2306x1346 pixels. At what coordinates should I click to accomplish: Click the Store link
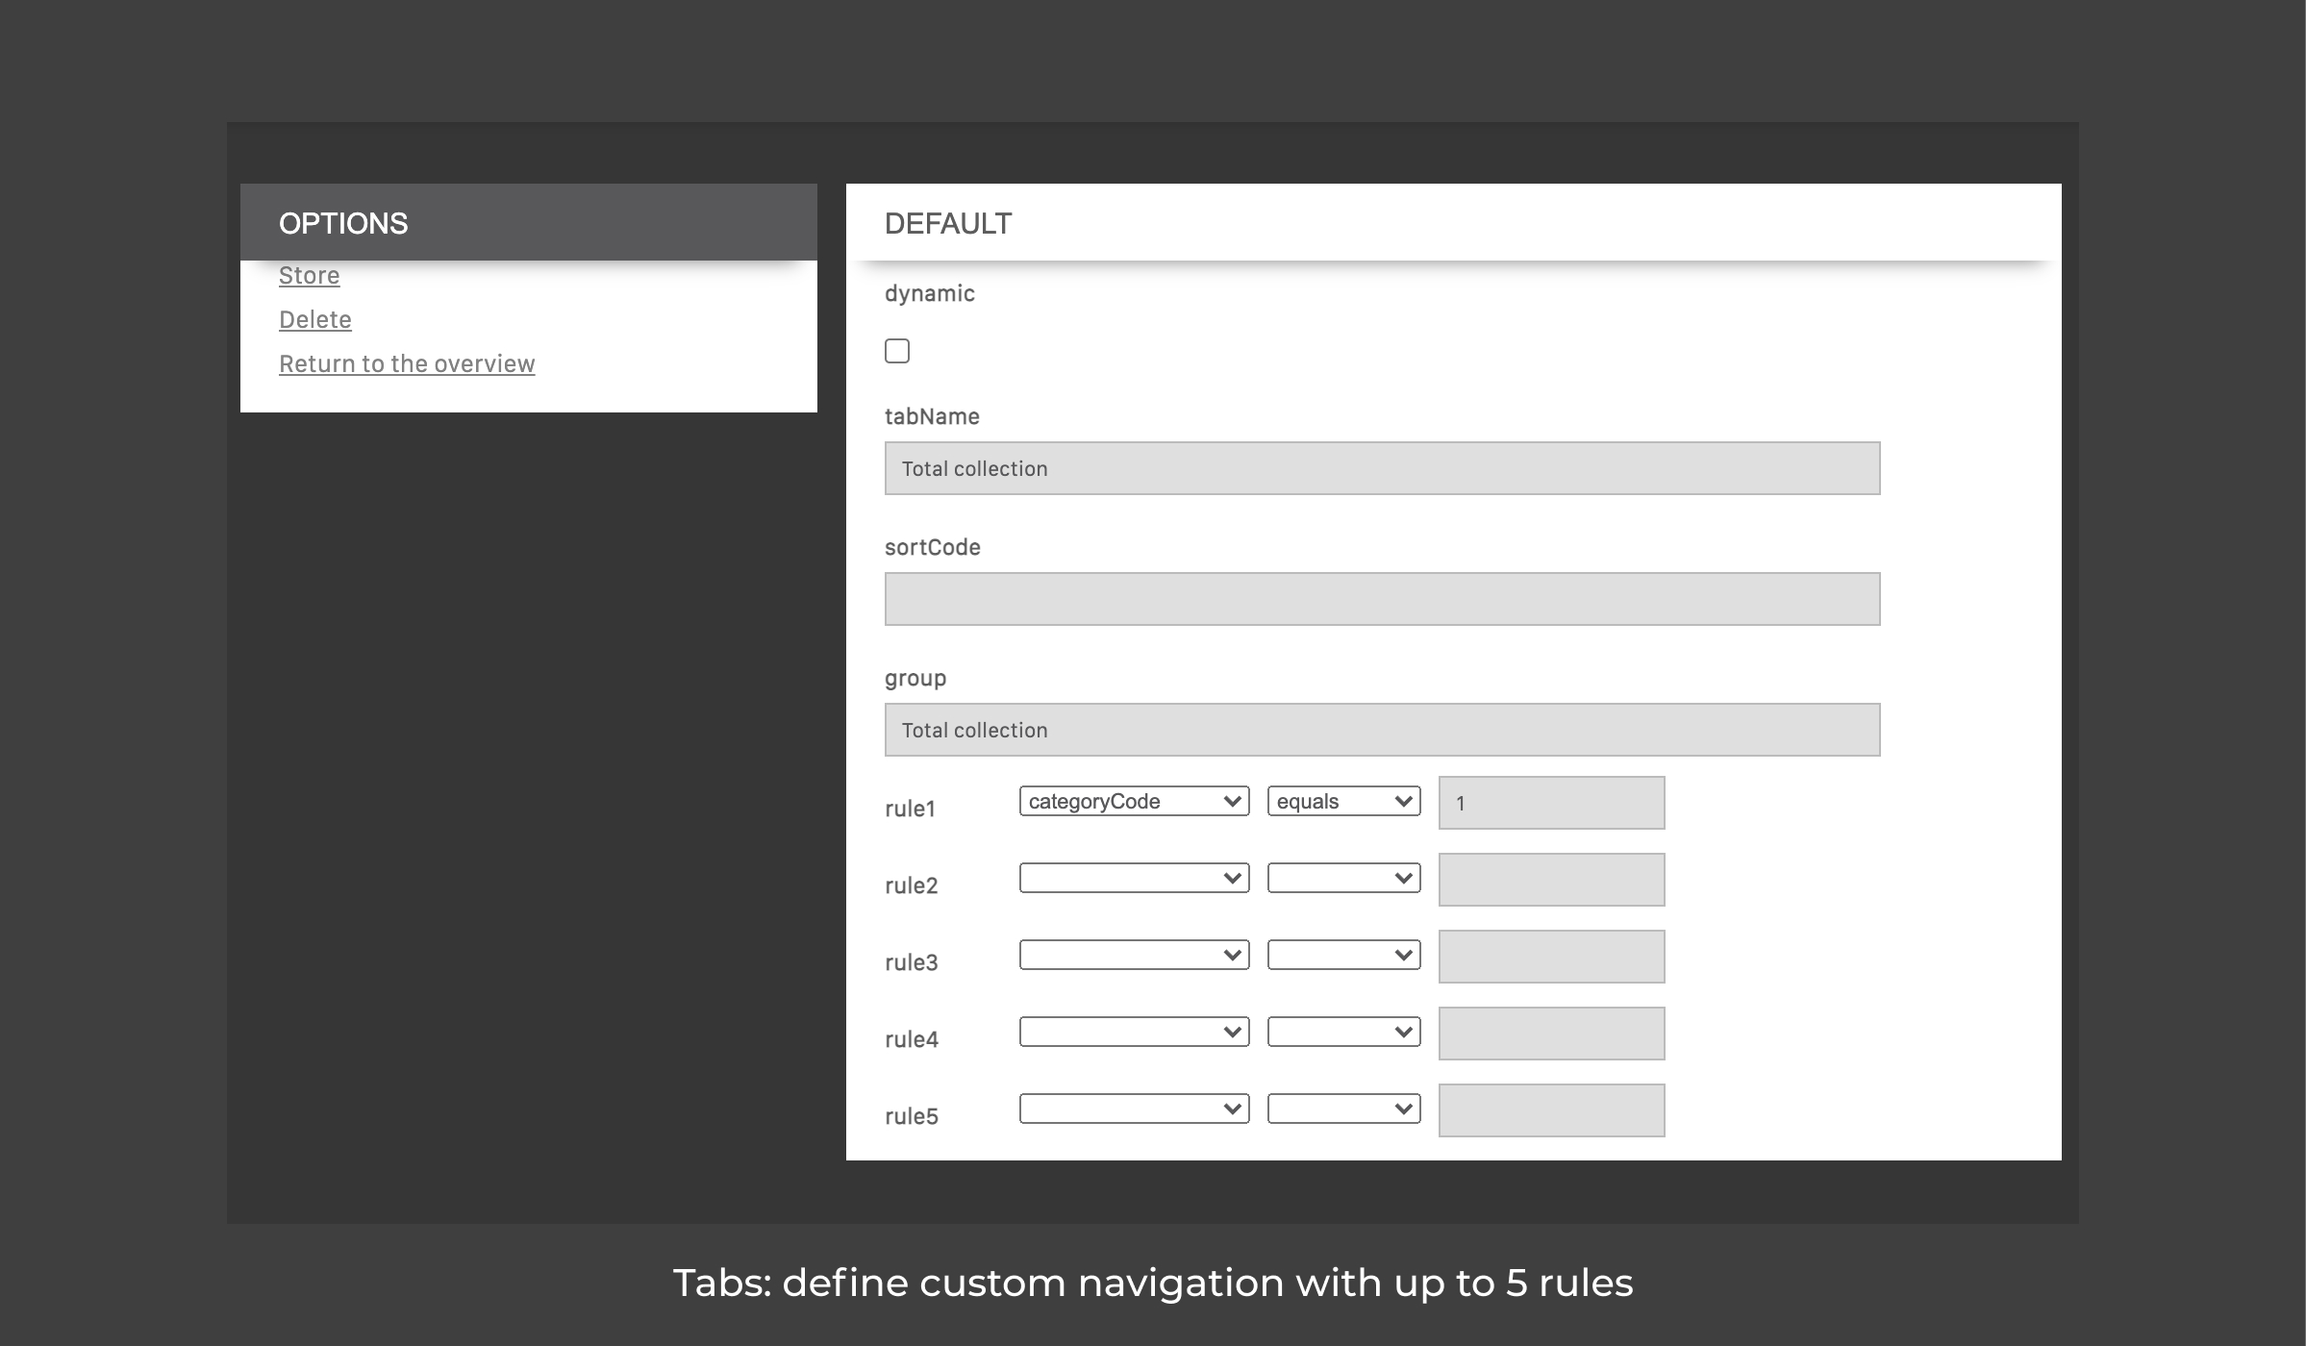309,275
